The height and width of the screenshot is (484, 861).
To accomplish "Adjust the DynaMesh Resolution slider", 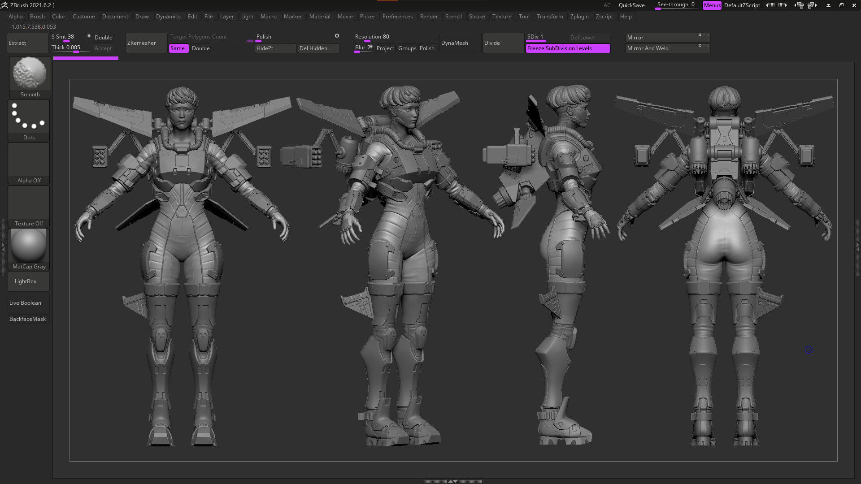I will click(x=396, y=37).
